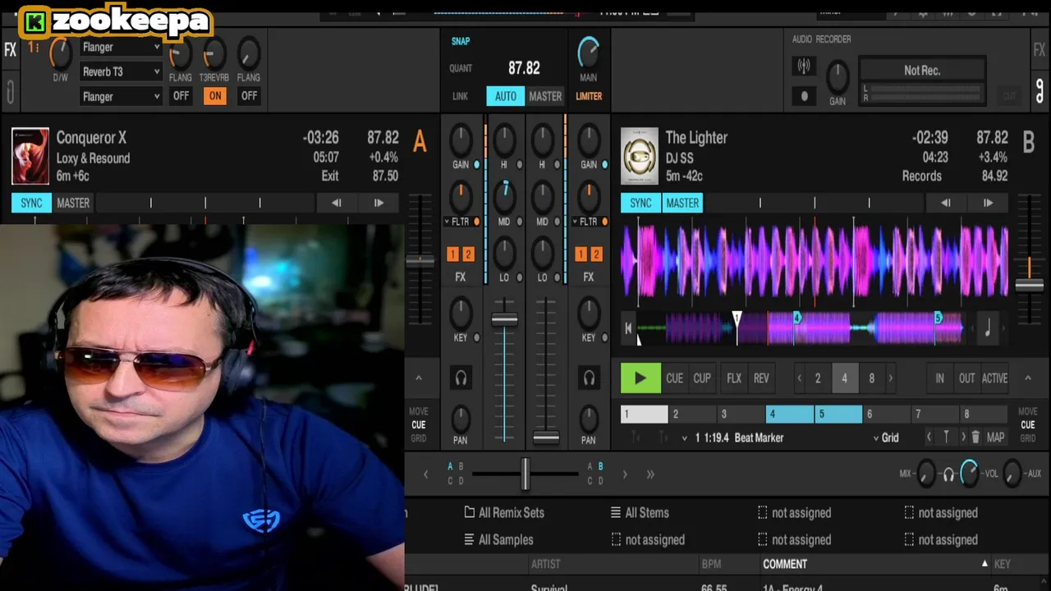Nudge crossfader left with arrow
This screenshot has height=591, width=1051.
coord(425,474)
